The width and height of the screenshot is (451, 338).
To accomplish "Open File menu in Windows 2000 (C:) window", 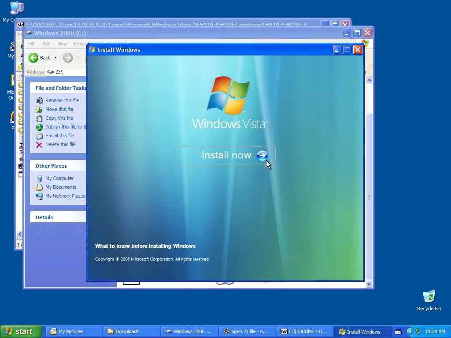I will (32, 44).
